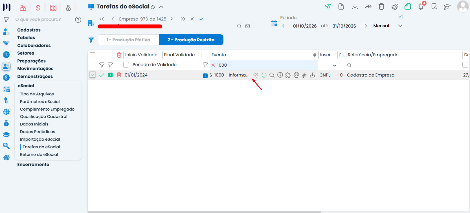Open the calendar icon next to Período
Image resolution: width=470 pixels, height=213 pixels.
click(x=274, y=23)
